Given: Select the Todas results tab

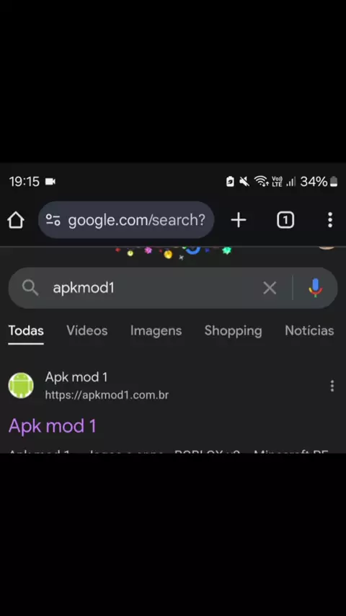Looking at the screenshot, I should pyautogui.click(x=26, y=331).
